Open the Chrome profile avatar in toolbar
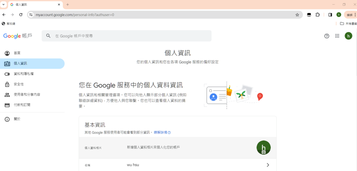 click(339, 15)
